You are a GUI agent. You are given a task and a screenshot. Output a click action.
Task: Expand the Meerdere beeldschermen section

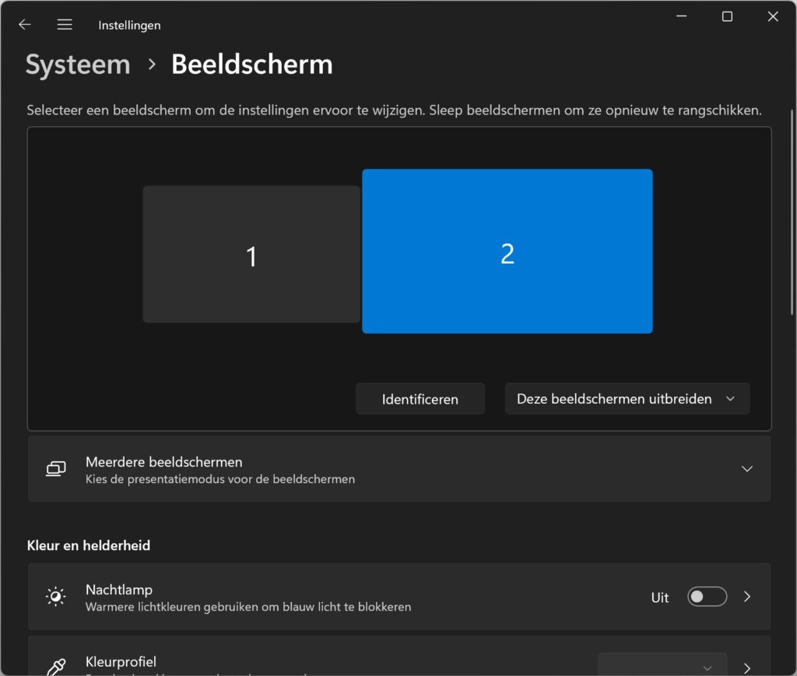[x=746, y=468]
